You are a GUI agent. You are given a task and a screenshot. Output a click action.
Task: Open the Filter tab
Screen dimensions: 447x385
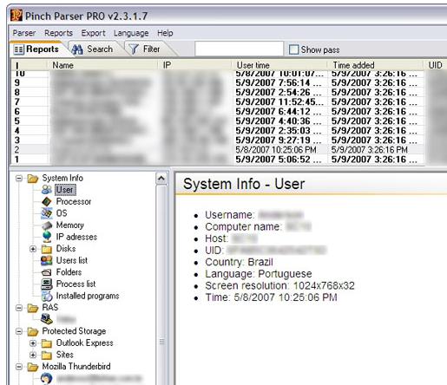tap(145, 49)
